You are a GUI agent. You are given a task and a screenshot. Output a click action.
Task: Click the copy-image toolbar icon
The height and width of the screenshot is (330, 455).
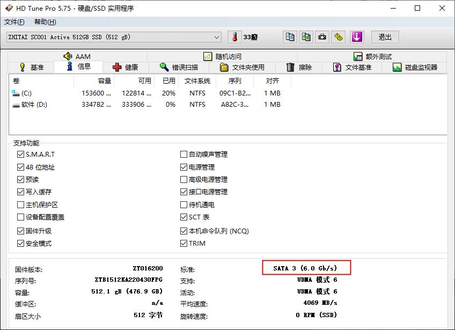[x=305, y=37]
